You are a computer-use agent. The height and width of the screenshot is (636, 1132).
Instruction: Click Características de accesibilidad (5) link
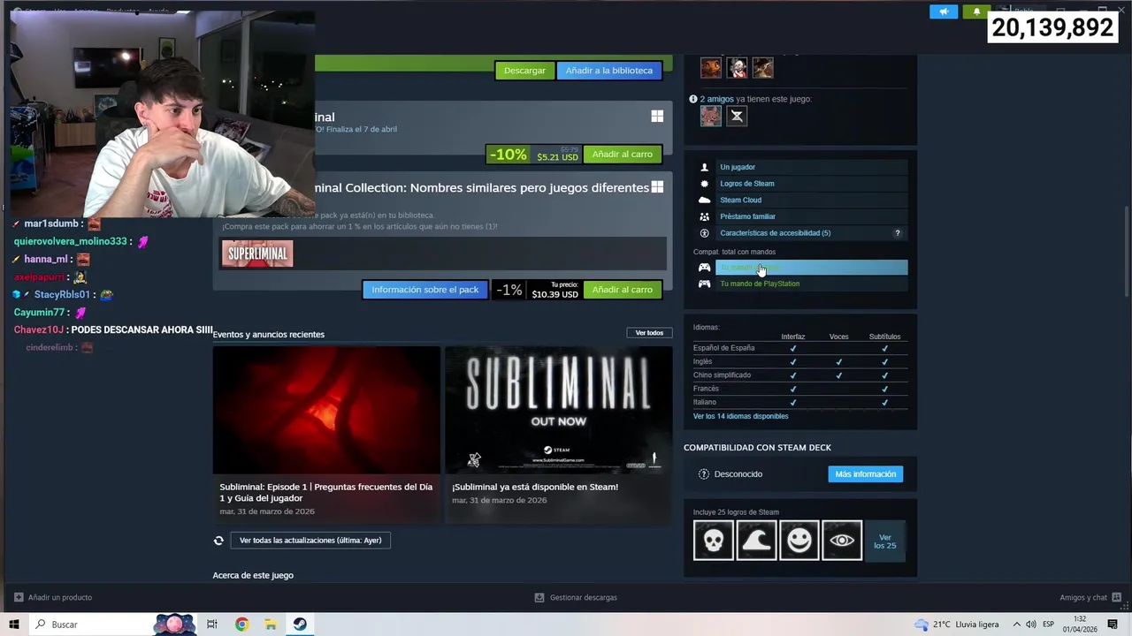(x=776, y=233)
